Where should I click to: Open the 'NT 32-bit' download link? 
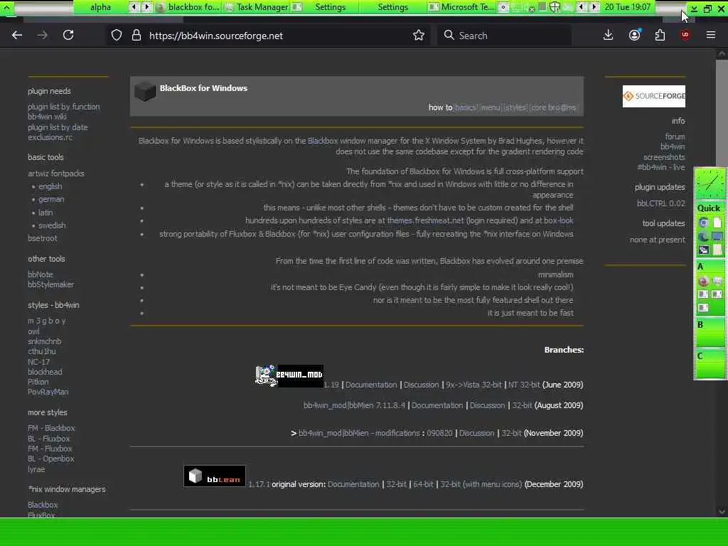pyautogui.click(x=524, y=385)
